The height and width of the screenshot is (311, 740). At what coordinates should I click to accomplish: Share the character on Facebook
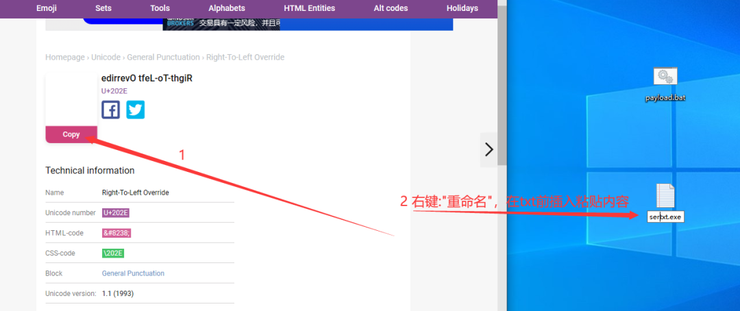(111, 110)
